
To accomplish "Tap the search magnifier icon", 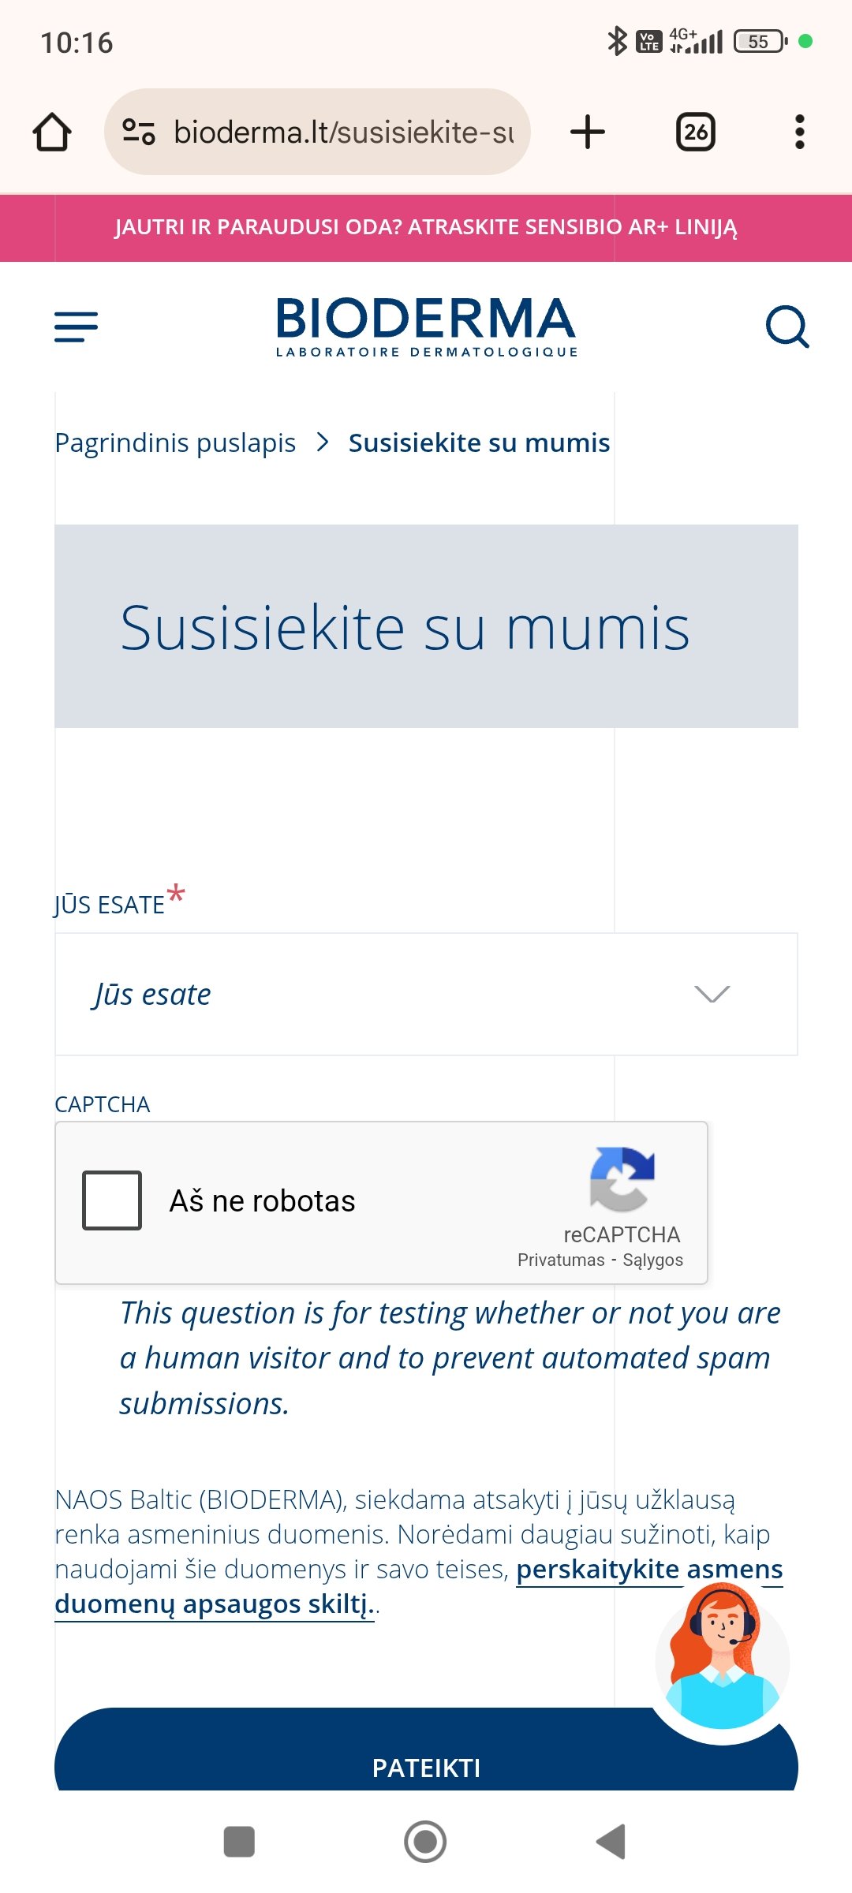I will (x=787, y=327).
